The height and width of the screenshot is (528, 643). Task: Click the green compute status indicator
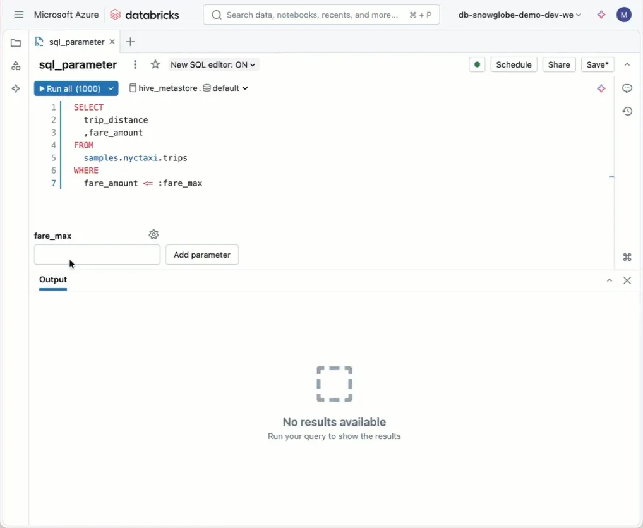(x=477, y=64)
